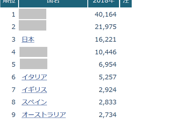Select the value 21,975 cell

click(x=105, y=27)
